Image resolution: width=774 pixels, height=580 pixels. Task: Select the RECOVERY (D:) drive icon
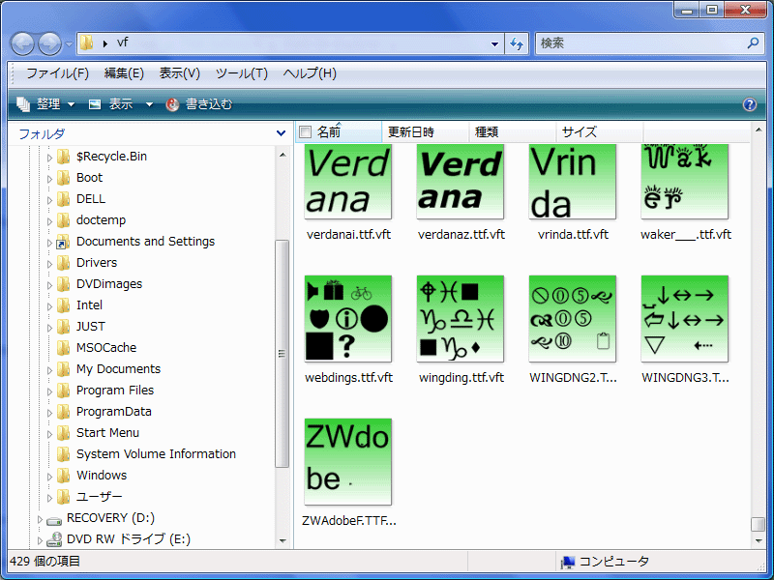coord(54,520)
